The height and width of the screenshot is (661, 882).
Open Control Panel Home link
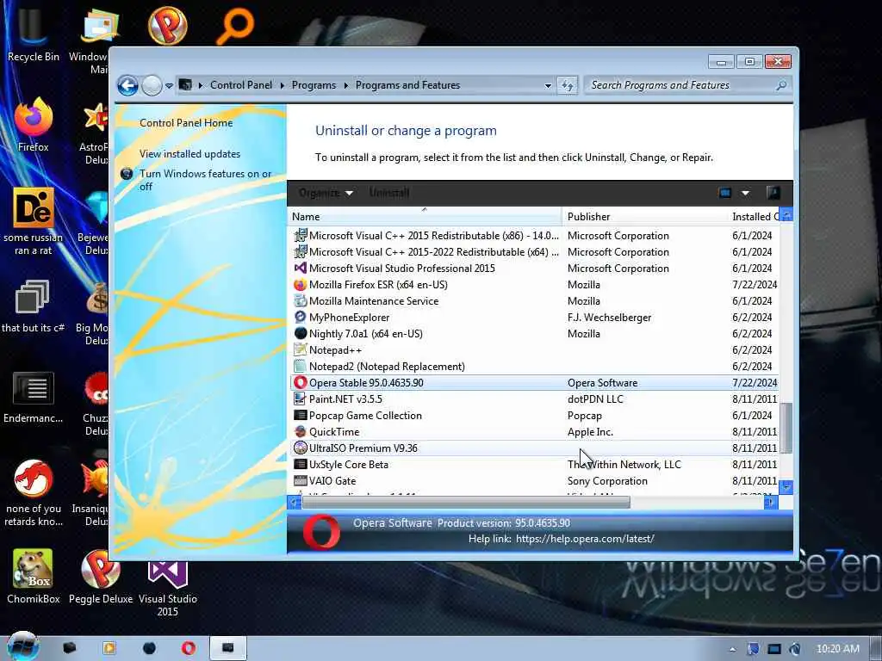point(186,122)
